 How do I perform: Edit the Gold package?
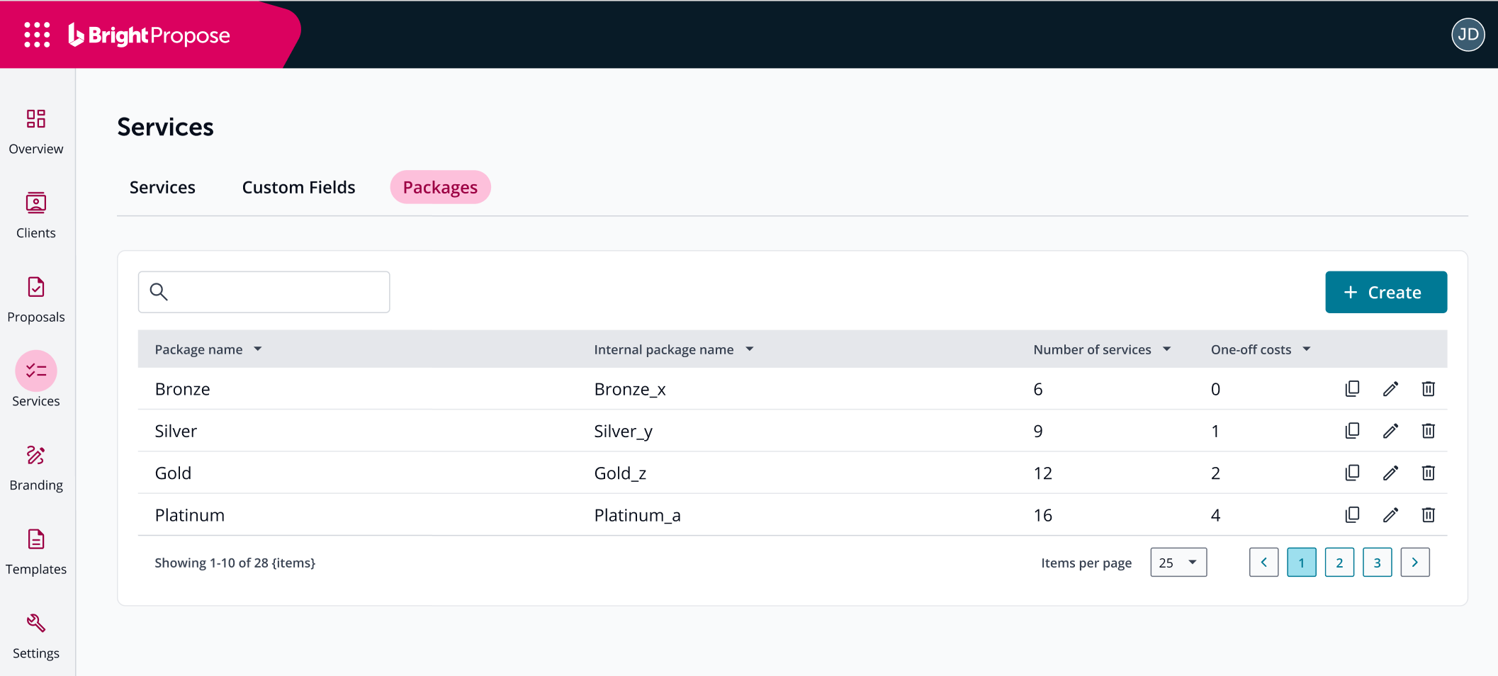tap(1390, 473)
